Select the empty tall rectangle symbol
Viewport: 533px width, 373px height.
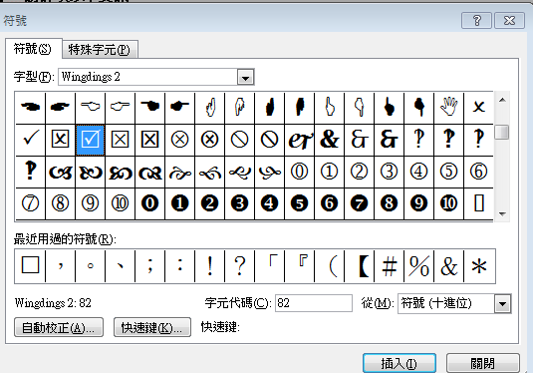tap(478, 203)
